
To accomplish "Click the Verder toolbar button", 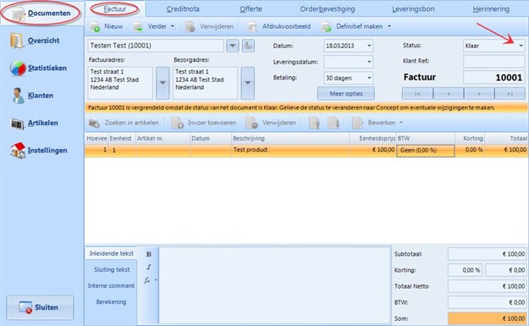I will click(150, 26).
